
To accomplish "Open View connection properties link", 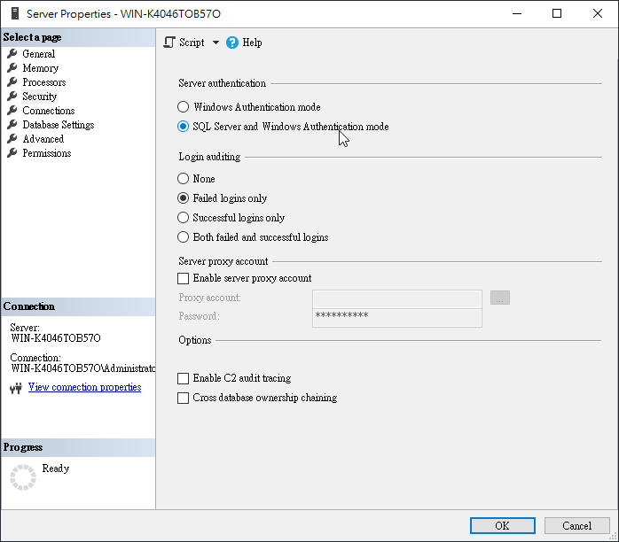I will (84, 387).
